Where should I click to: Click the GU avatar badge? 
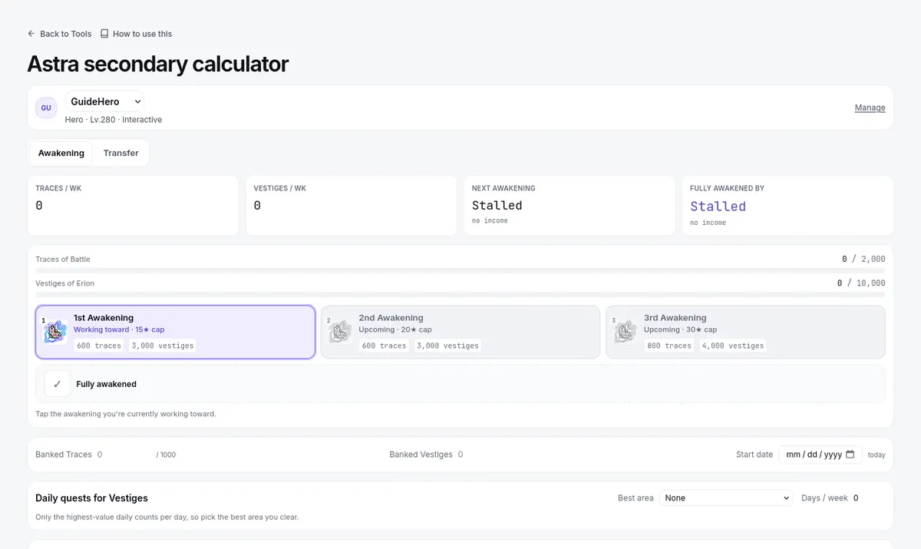[46, 108]
